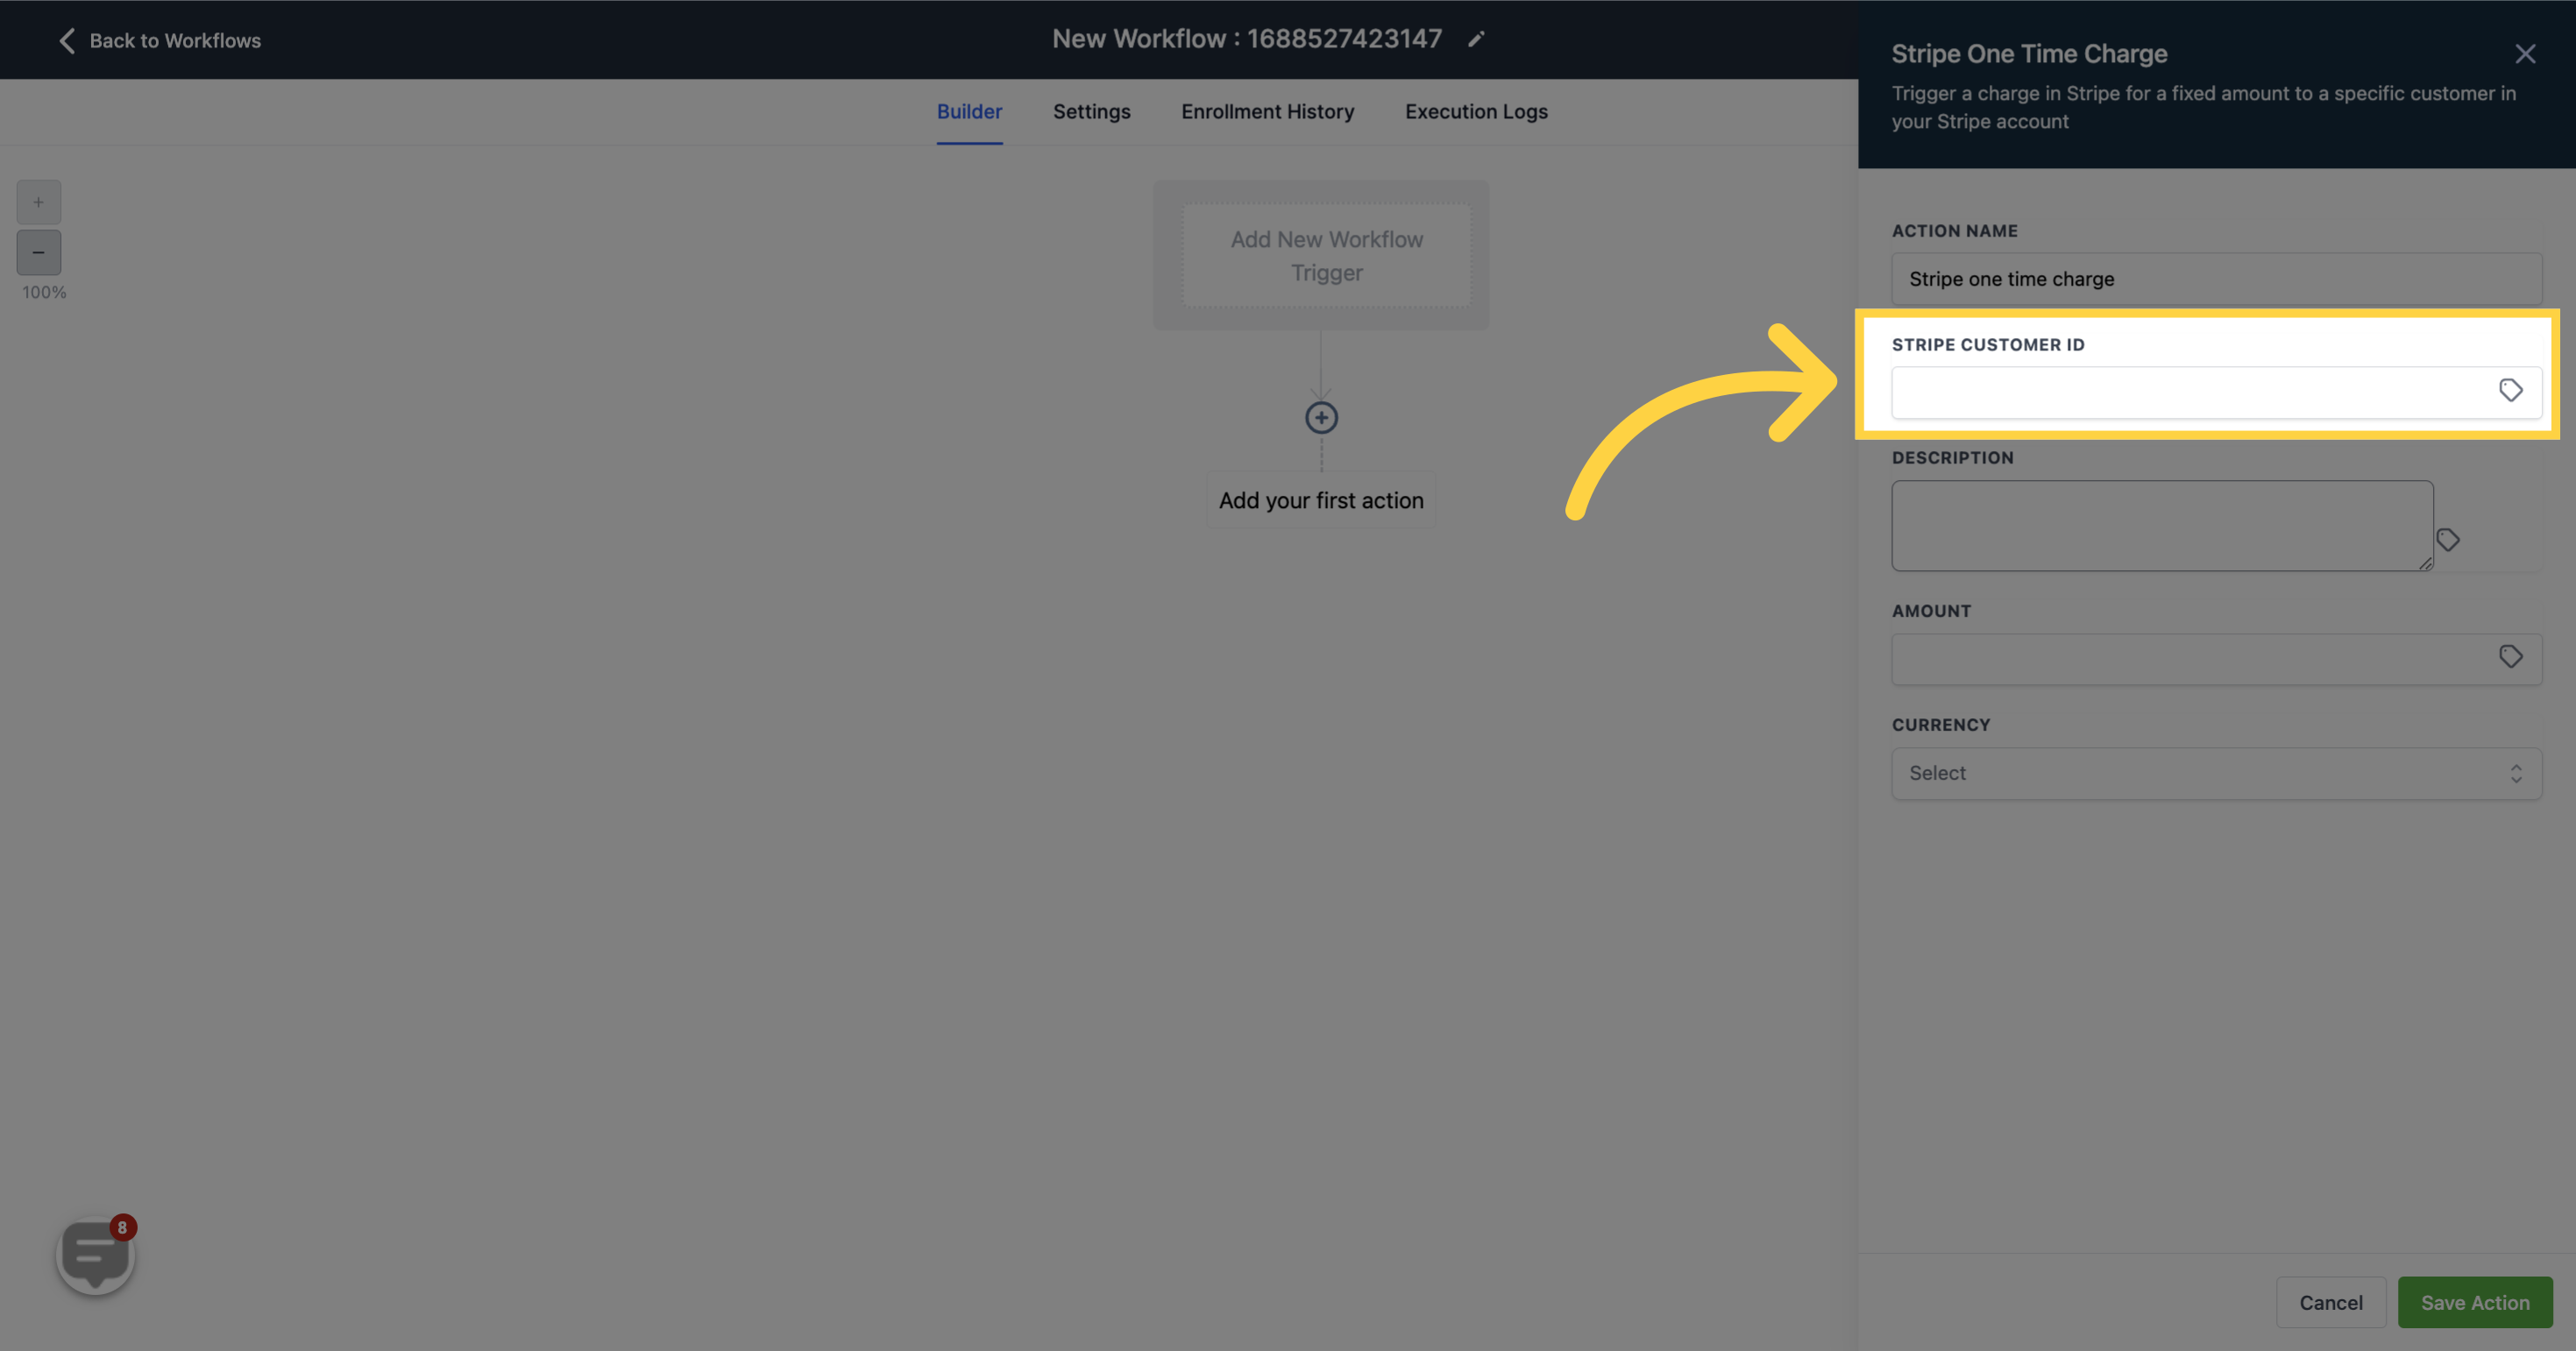Click Add your first action
Screen dimensions: 2576x1351
point(1321,500)
